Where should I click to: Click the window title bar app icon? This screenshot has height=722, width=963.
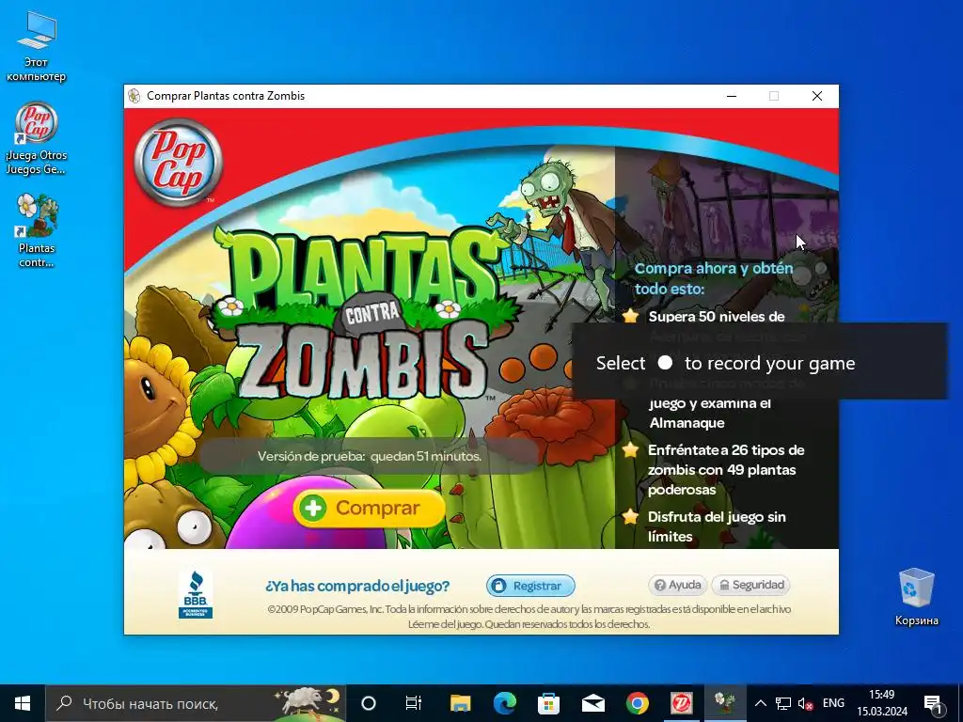tap(134, 96)
